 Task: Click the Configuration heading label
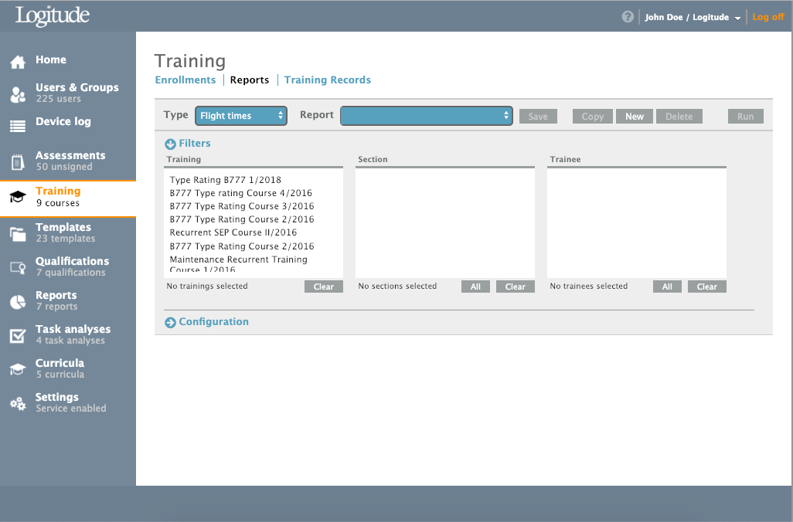(x=214, y=322)
